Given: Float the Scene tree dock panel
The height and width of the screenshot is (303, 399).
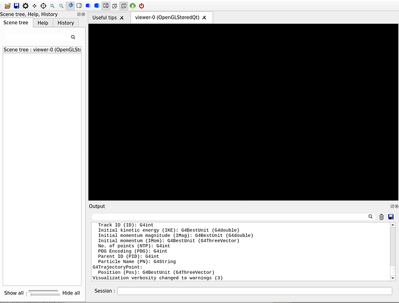Looking at the screenshot, I should pyautogui.click(x=79, y=14).
